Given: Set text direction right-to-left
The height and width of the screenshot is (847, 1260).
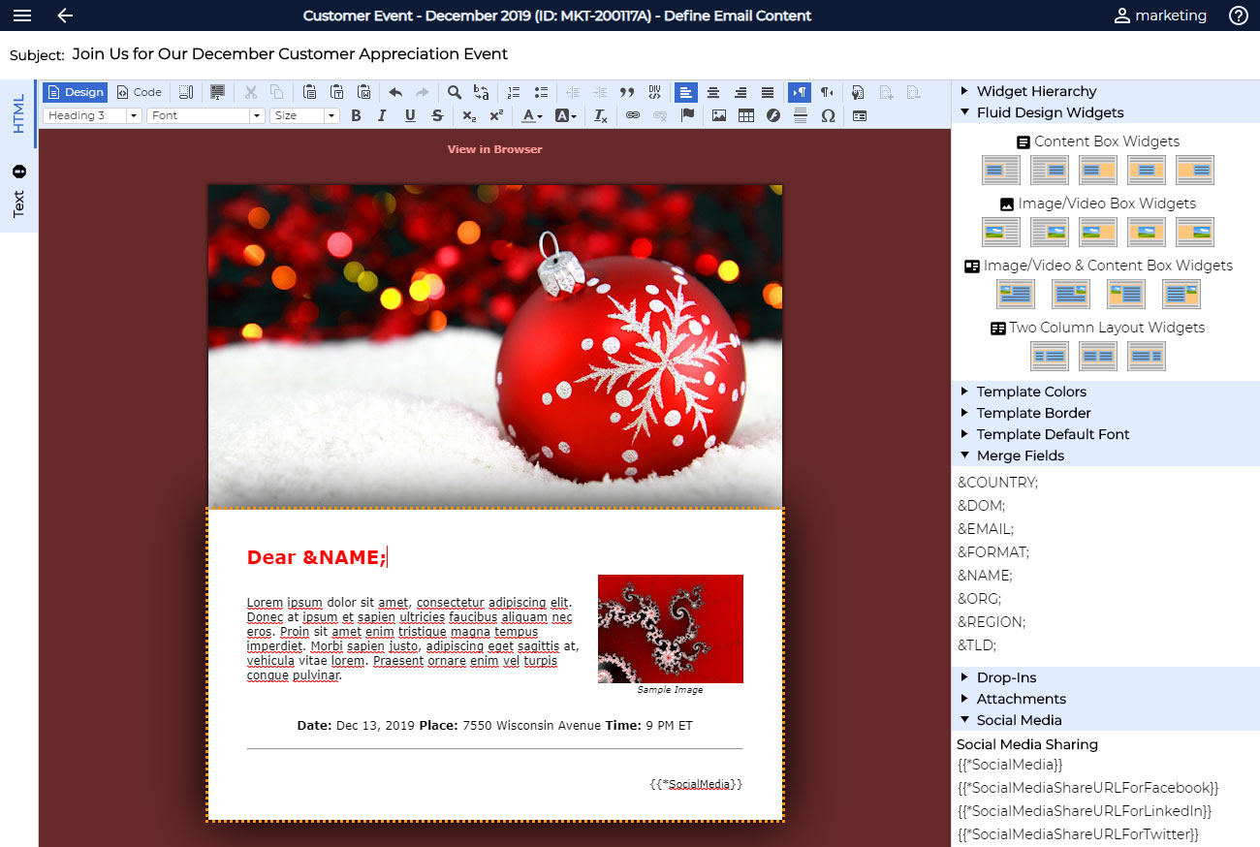Looking at the screenshot, I should [x=827, y=92].
